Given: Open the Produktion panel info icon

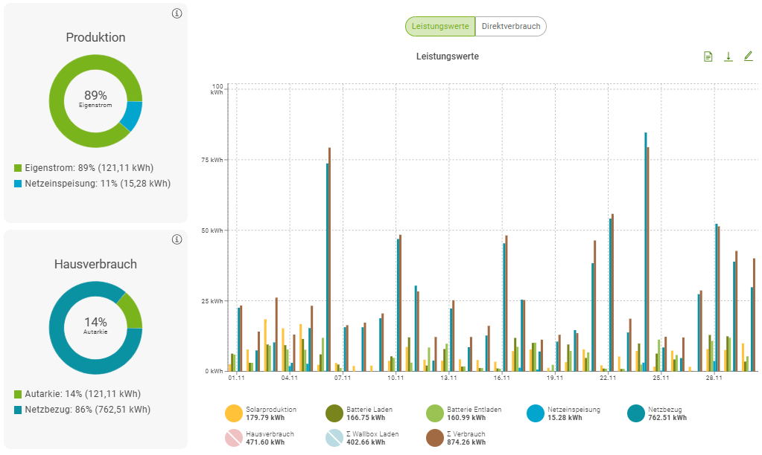Looking at the screenshot, I should pos(177,13).
